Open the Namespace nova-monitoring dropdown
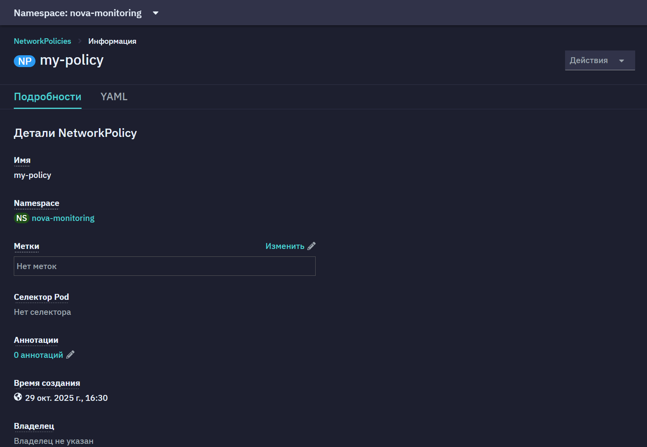This screenshot has width=647, height=447. [86, 13]
